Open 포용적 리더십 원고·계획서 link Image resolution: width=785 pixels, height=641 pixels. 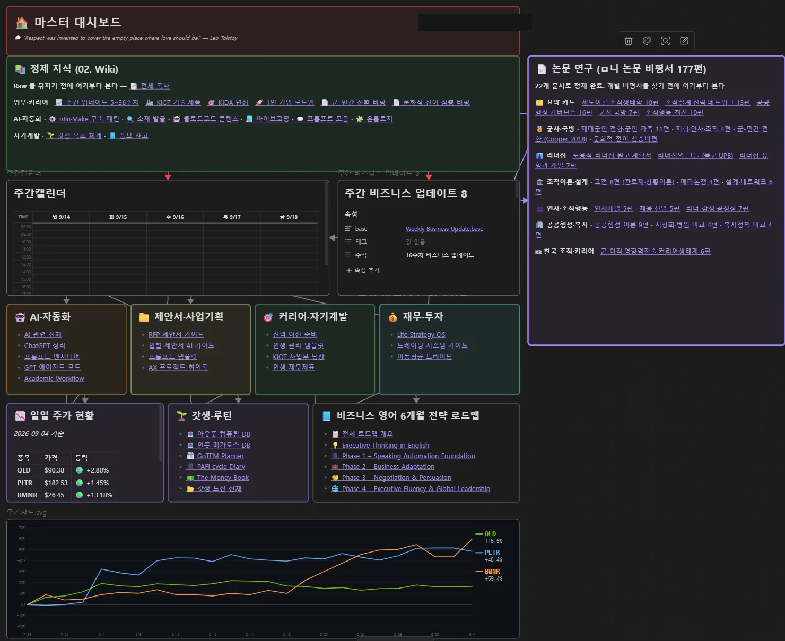612,155
